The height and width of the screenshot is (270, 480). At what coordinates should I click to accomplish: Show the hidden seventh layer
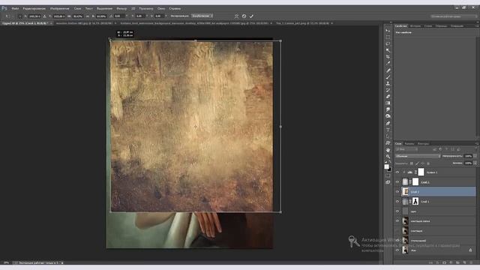tap(397, 230)
